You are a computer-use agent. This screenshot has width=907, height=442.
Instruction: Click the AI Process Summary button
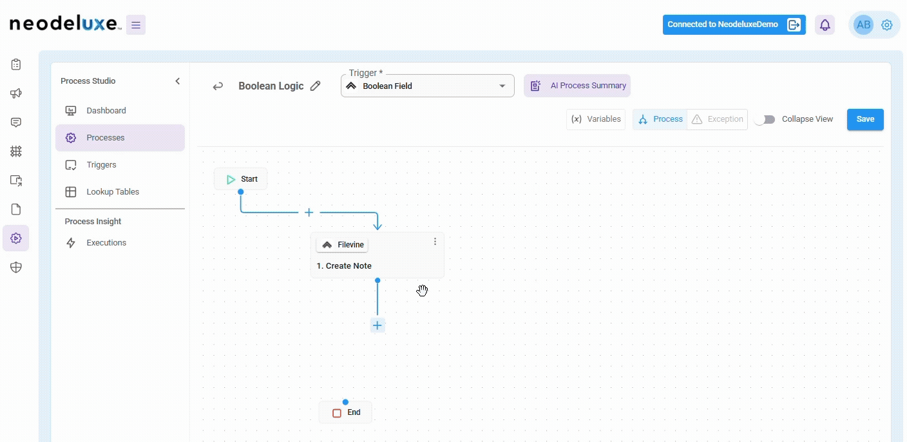point(577,86)
